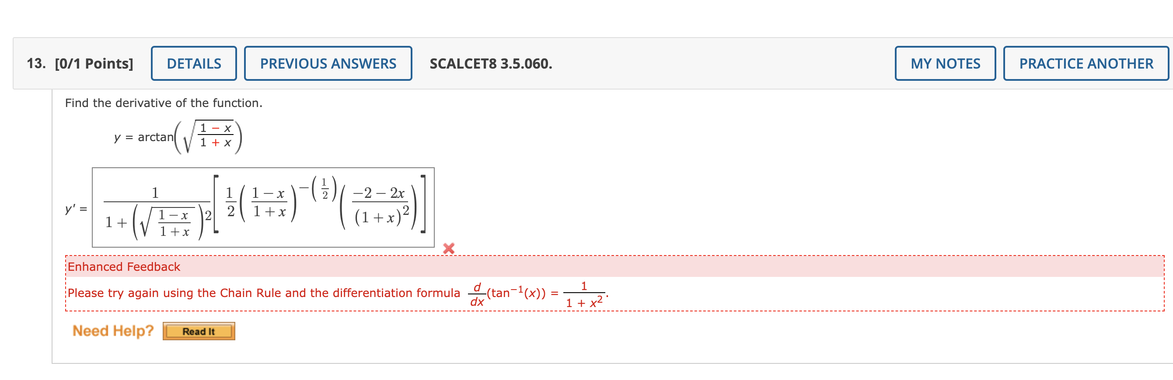The image size is (1173, 380).
Task: Open MY NOTES
Action: pyautogui.click(x=944, y=64)
